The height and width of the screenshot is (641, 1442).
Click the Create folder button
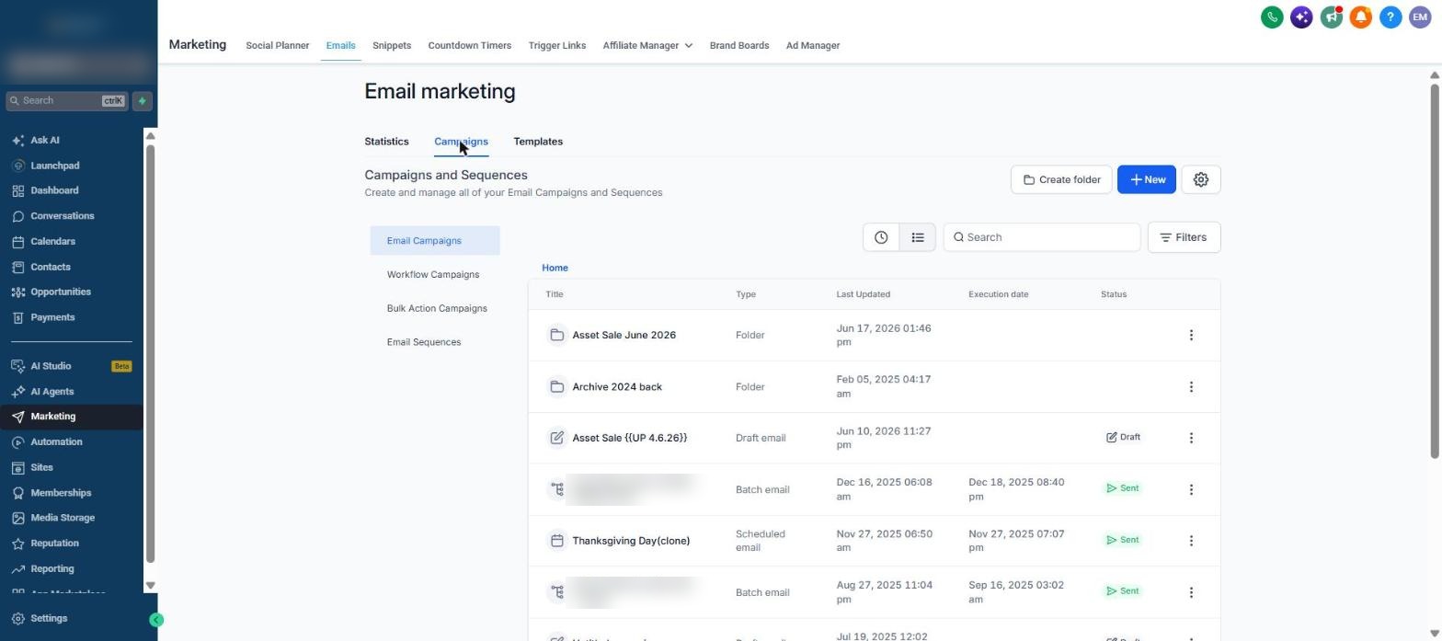coord(1061,179)
